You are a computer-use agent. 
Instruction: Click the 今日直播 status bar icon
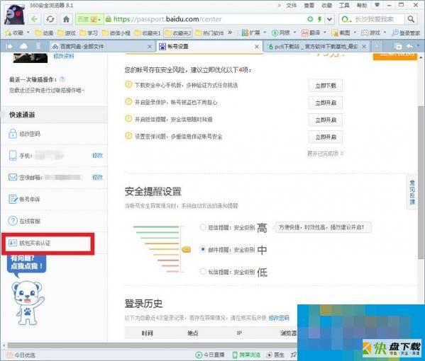(210, 355)
